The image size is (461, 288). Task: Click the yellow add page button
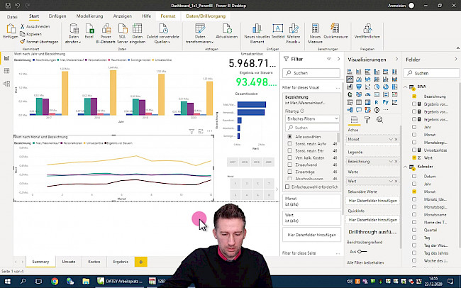coord(140,262)
